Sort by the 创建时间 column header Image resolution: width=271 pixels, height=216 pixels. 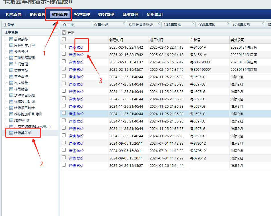tap(116, 40)
